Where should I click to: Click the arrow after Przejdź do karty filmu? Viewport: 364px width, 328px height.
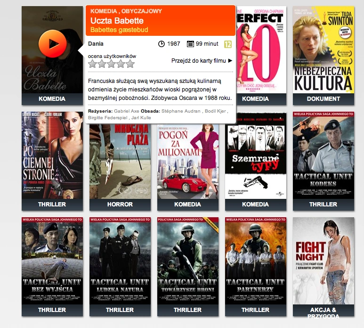[x=230, y=61]
